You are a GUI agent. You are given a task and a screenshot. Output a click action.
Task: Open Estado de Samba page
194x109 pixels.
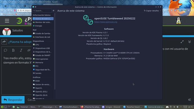(x=43, y=33)
